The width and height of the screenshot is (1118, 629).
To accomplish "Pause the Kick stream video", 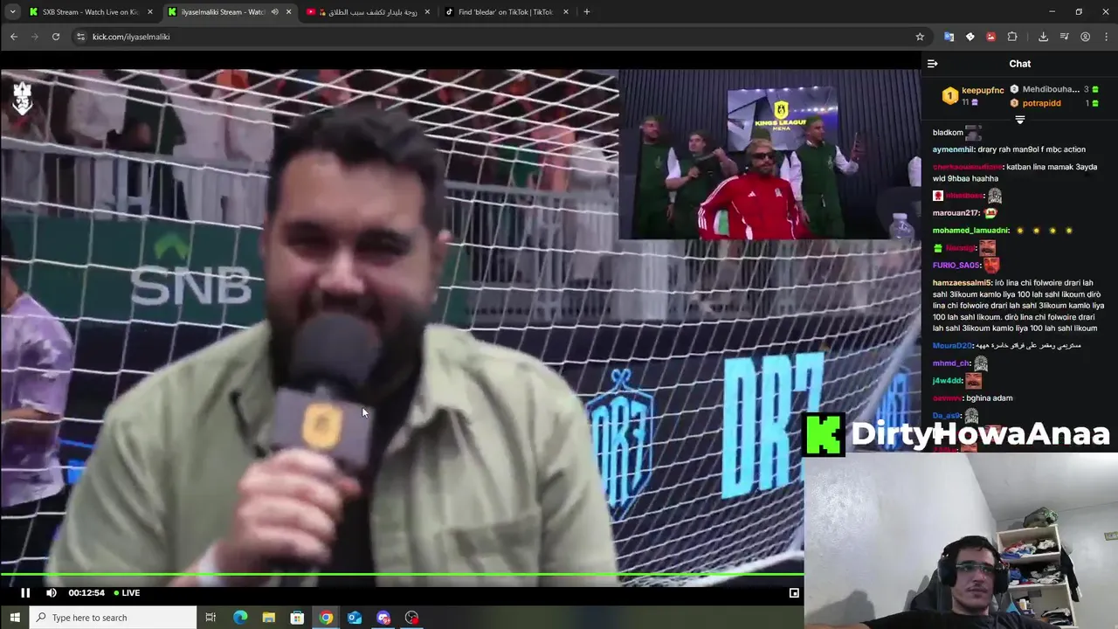I will click(x=25, y=592).
